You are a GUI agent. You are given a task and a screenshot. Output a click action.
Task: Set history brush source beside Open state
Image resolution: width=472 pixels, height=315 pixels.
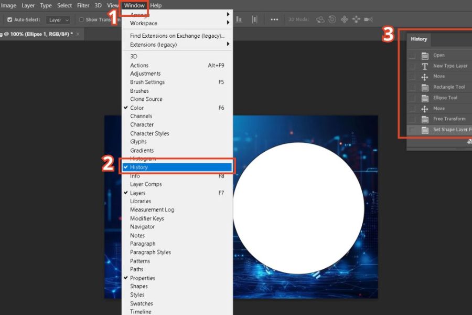(x=412, y=56)
